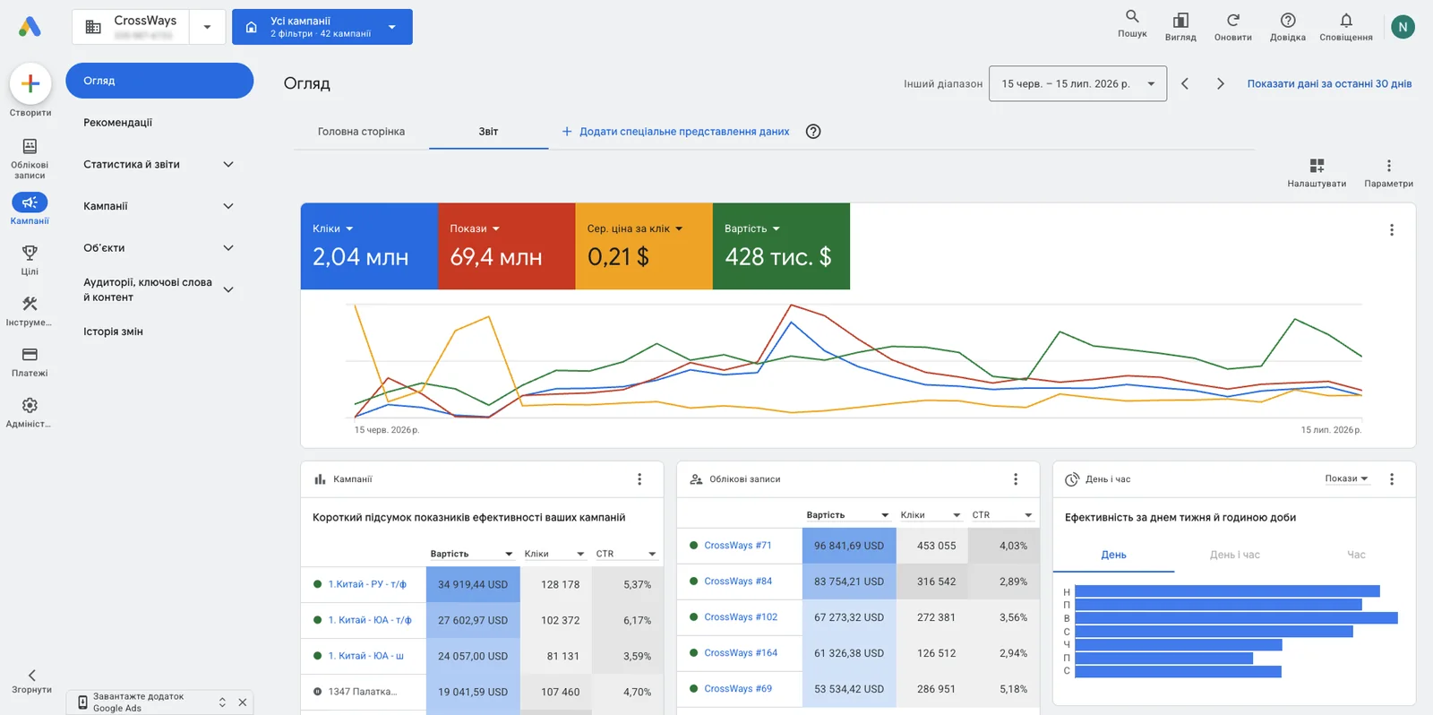Go to the previous date range
The width and height of the screenshot is (1433, 715).
tap(1184, 83)
